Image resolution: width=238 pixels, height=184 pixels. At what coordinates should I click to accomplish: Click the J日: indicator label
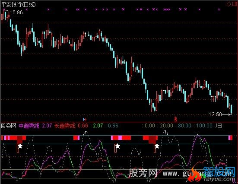click(x=219, y=126)
